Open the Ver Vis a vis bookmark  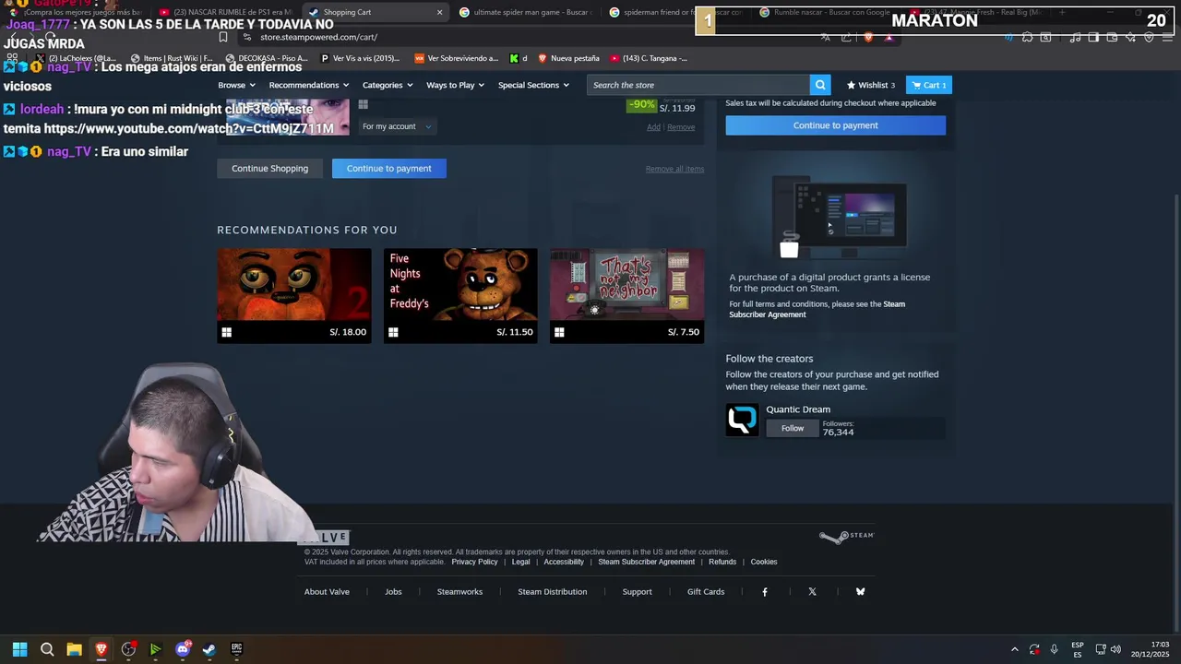(x=360, y=58)
